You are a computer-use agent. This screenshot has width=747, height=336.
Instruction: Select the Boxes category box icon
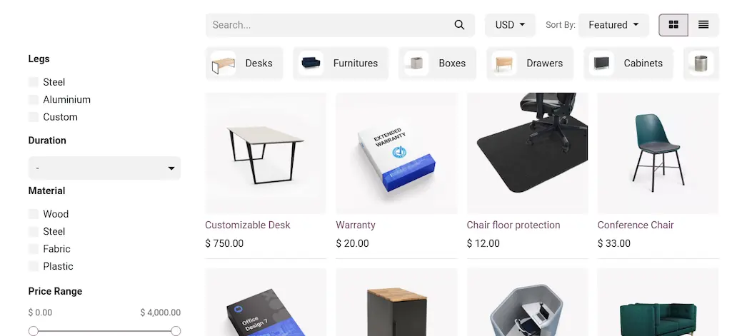click(x=416, y=63)
